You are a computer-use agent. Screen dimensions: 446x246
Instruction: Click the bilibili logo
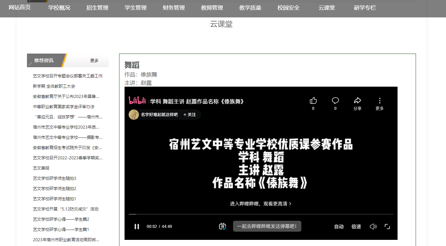(138, 101)
